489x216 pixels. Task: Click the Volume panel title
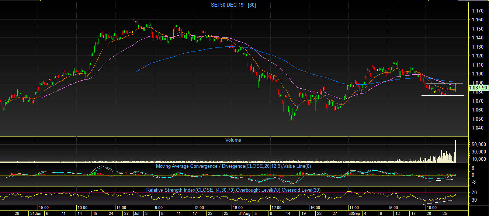point(233,140)
